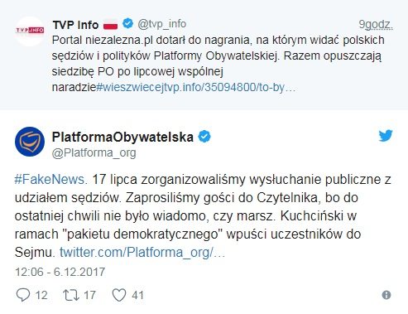Click PlatformaObywatelska verified badge
This screenshot has width=408, height=314.
coord(204,137)
